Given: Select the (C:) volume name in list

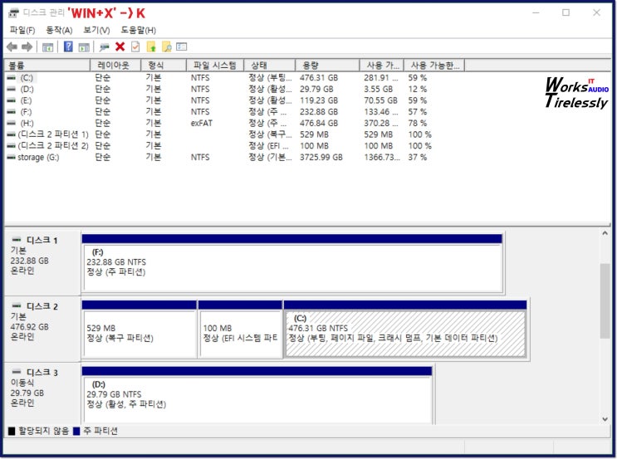Looking at the screenshot, I should tap(27, 78).
